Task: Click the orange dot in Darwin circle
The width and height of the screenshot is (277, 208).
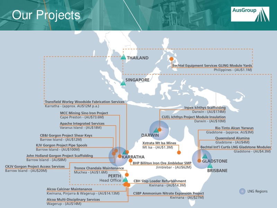Action: tap(160, 130)
